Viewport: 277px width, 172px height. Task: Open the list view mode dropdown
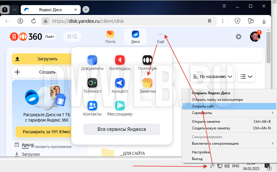(246, 77)
